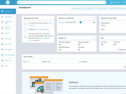
Task: Select the Boekhouder Jortt person icon
Action: click(2, 22)
